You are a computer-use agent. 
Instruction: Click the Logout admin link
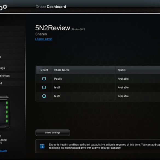pyautogui.click(x=44, y=39)
